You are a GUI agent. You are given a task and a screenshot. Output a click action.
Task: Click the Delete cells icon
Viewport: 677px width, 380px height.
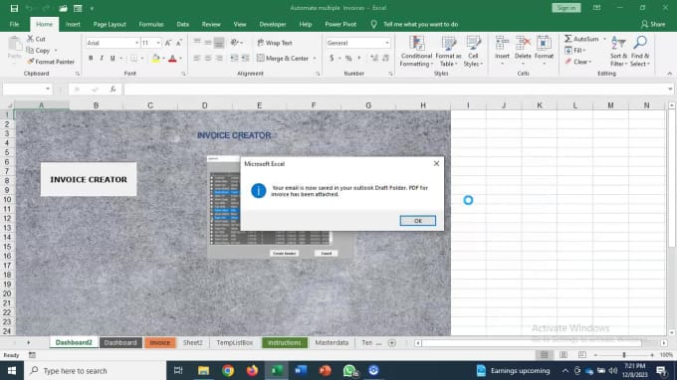(x=523, y=43)
